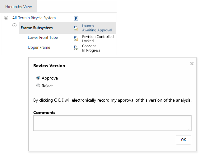
Task: Click the FMEA icon beside All-Terrain Bicycle System
Action: (x=76, y=18)
